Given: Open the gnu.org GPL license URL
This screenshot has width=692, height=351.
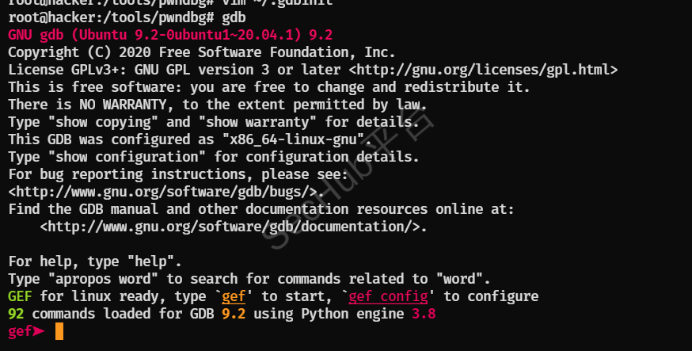Looking at the screenshot, I should [483, 70].
